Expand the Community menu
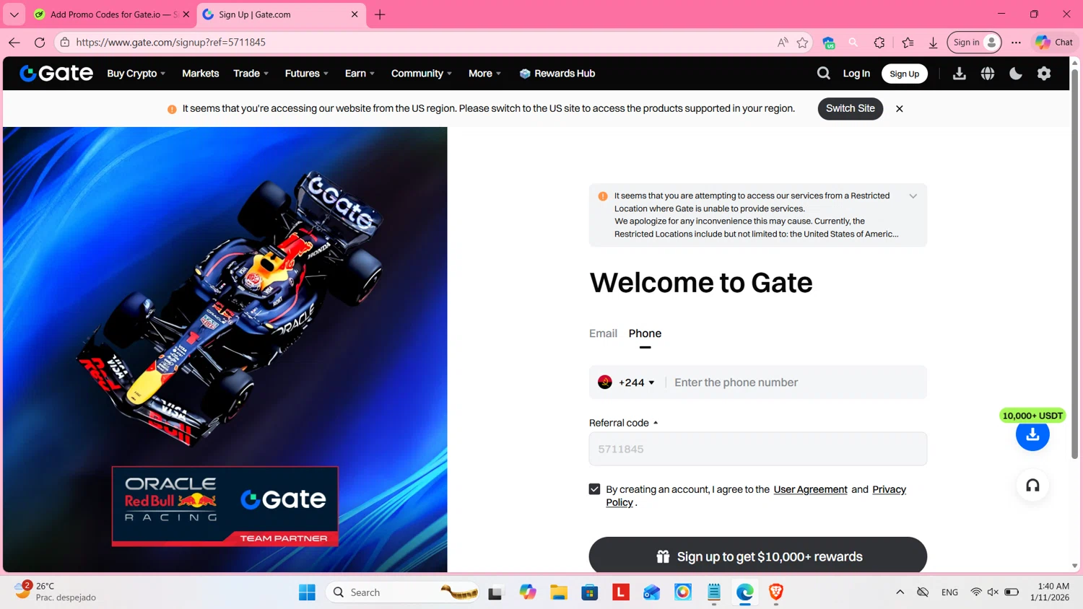Image resolution: width=1083 pixels, height=609 pixels. pos(421,74)
